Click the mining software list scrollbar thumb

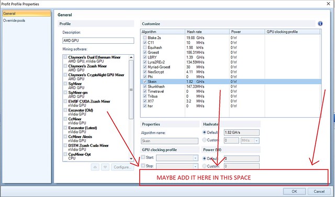click(131, 90)
